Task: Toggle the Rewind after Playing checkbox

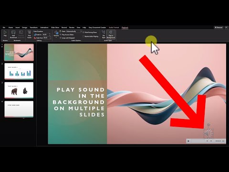Action: tap(83, 36)
